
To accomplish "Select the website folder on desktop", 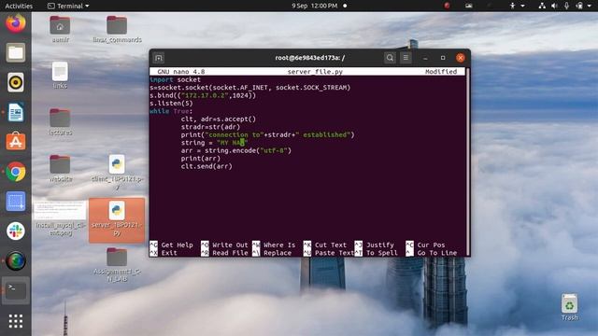I will pyautogui.click(x=60, y=168).
